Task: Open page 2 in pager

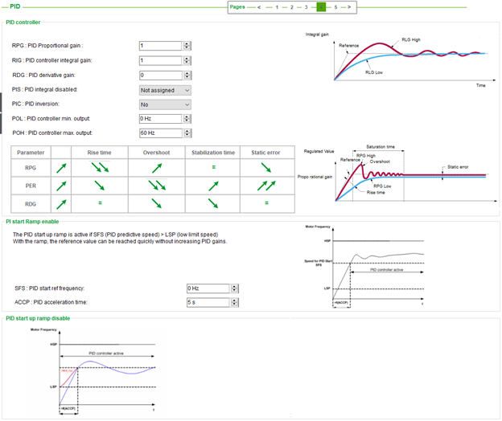Action: click(x=292, y=7)
